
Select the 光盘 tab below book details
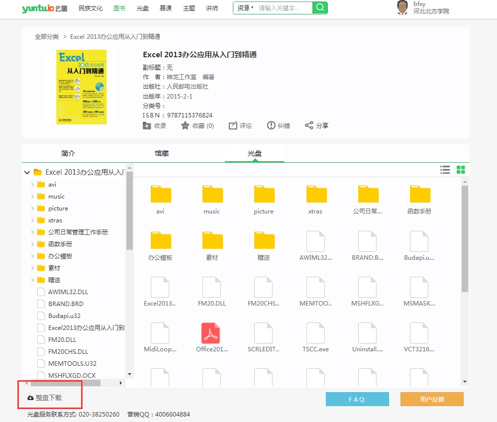[255, 153]
